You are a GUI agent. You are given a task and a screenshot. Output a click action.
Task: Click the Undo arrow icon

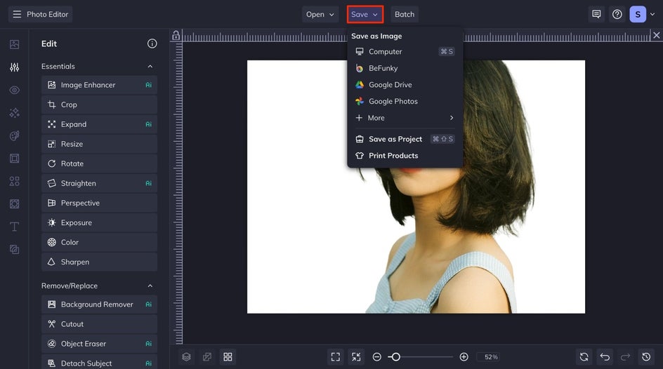(x=605, y=357)
